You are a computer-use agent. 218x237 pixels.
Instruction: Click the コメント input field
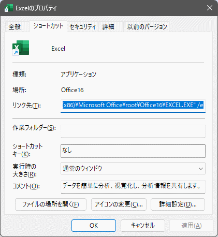coord(133,187)
